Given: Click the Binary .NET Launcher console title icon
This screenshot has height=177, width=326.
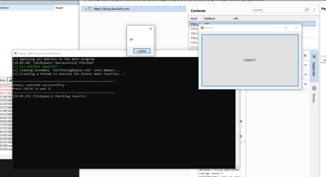Looking at the screenshot, I should tap(16, 53).
